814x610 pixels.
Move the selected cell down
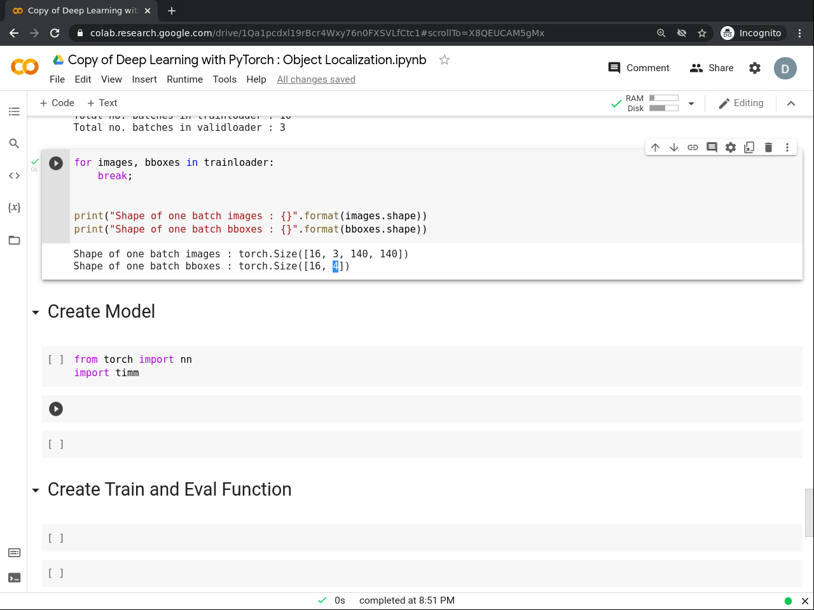(674, 147)
